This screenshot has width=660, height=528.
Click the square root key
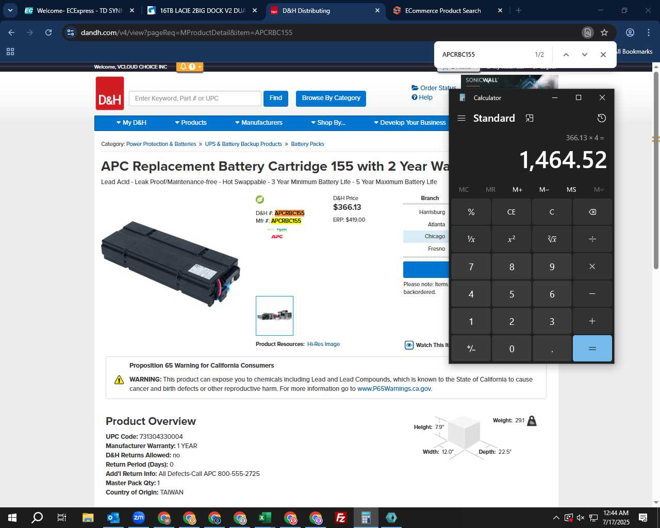pyautogui.click(x=552, y=239)
